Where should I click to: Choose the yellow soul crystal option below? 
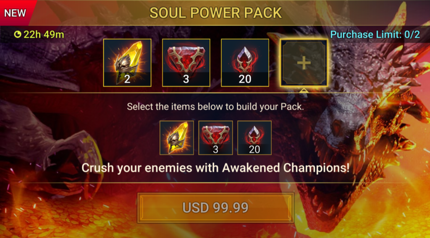177,138
